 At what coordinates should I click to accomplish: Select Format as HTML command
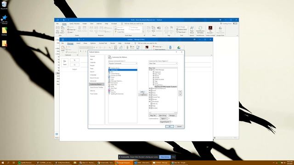point(123,75)
